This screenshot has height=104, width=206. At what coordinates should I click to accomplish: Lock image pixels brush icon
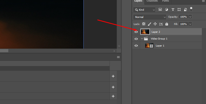pyautogui.click(x=149, y=24)
